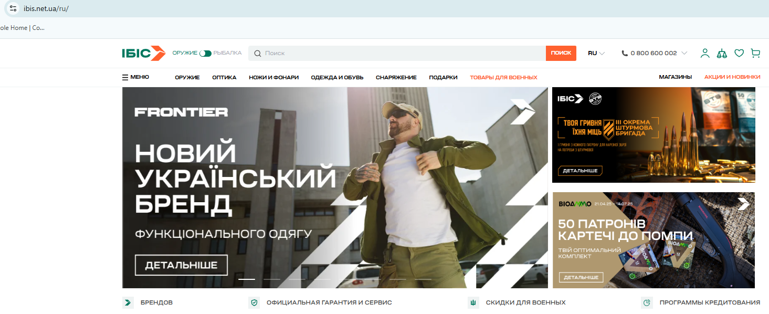Viewport: 769px width, 314px height.
Task: Click the browser site info icon
Action: tap(13, 8)
